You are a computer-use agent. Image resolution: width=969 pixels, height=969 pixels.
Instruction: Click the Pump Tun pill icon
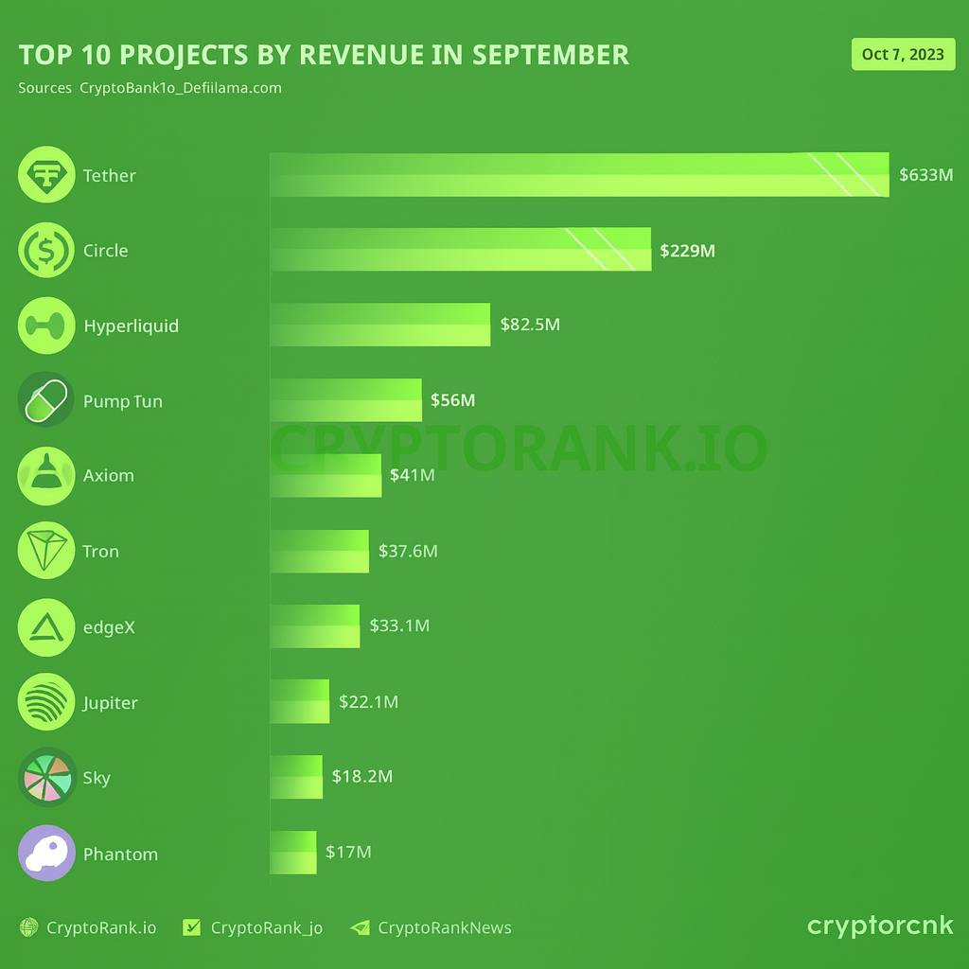pos(45,400)
